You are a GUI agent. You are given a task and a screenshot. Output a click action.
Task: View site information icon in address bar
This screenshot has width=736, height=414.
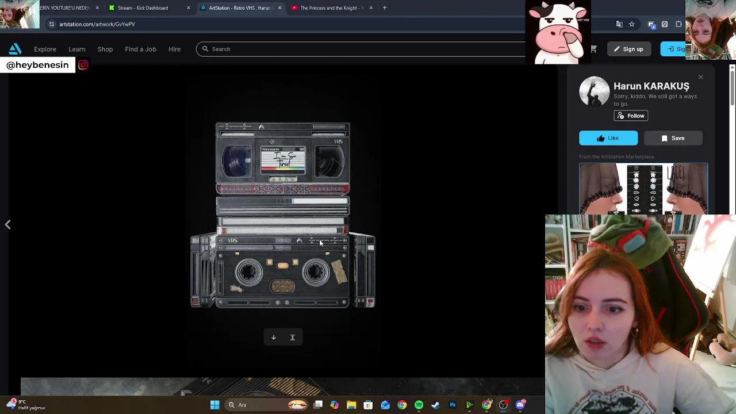[51, 24]
